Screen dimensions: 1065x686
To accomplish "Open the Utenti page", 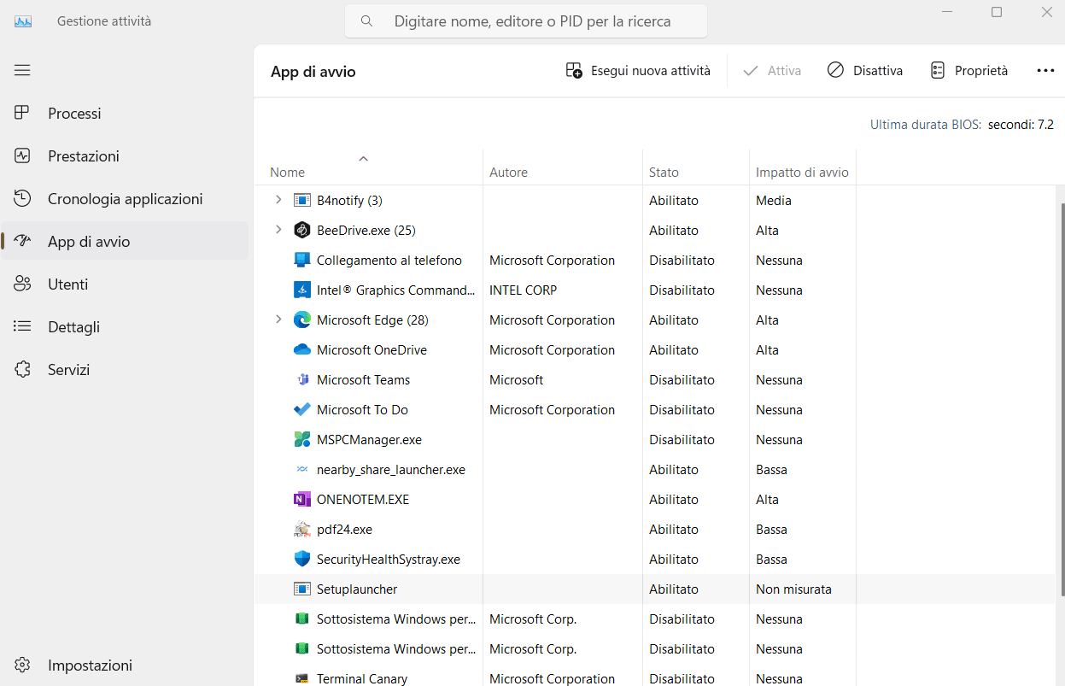I will coord(125,284).
